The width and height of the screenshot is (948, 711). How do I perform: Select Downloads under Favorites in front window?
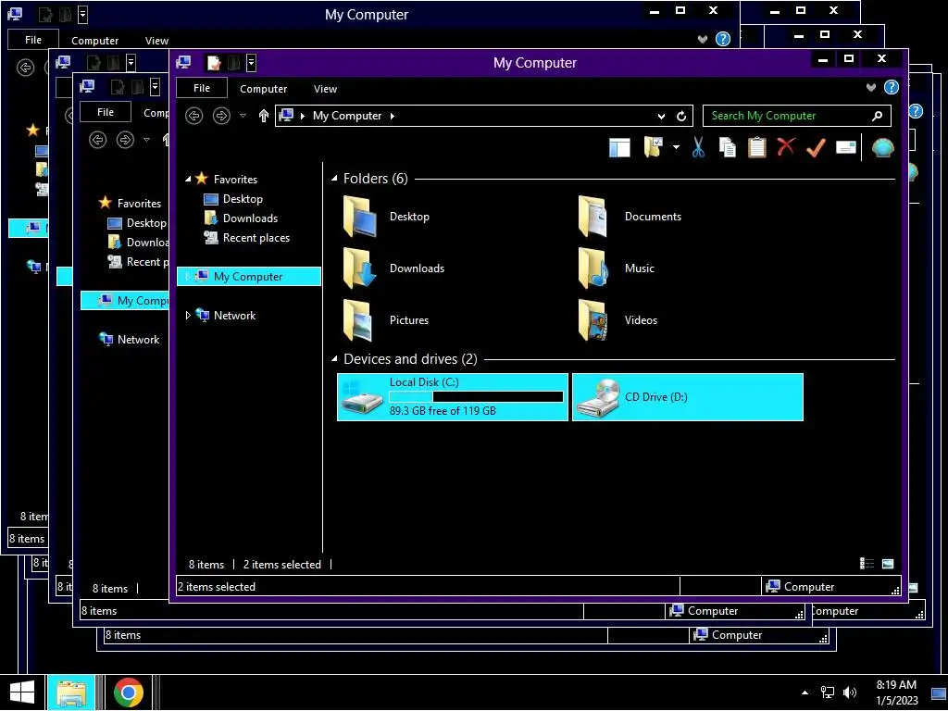coord(250,218)
